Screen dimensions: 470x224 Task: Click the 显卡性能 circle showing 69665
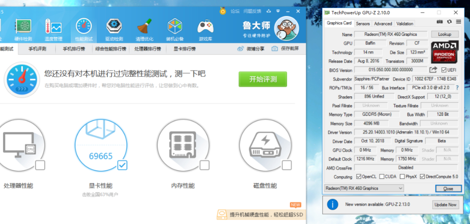101,146
